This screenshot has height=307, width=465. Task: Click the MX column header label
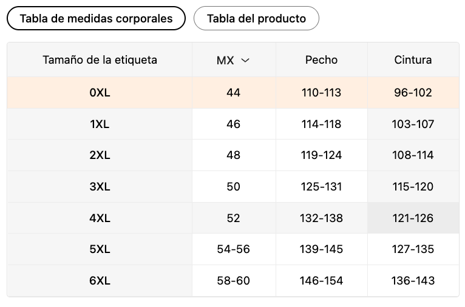[225, 60]
